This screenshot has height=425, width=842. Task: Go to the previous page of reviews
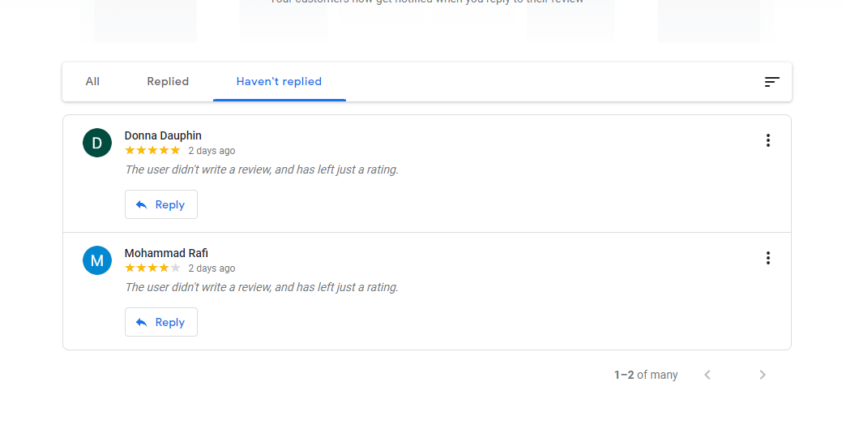[x=707, y=375]
